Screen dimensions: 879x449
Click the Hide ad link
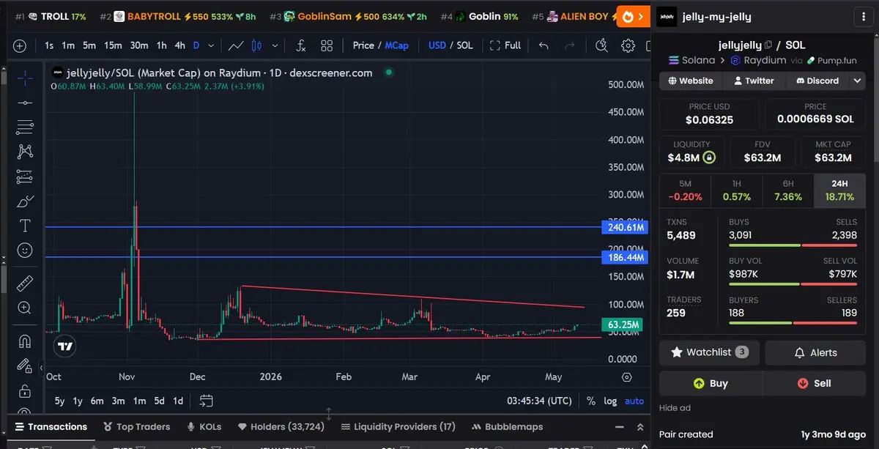675,408
